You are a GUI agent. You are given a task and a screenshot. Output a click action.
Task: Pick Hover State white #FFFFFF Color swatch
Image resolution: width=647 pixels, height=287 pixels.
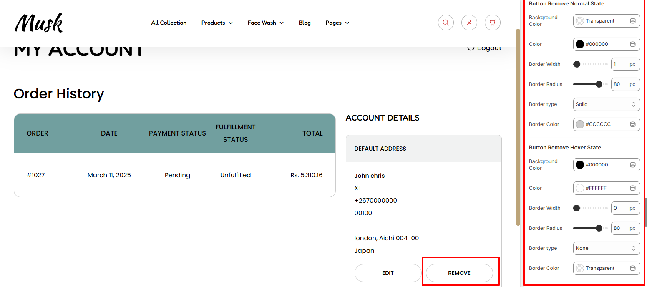tap(579, 188)
